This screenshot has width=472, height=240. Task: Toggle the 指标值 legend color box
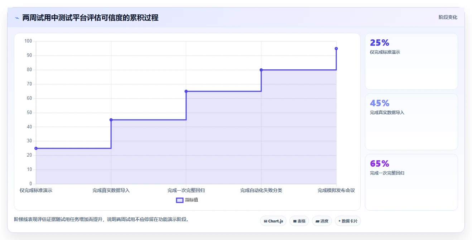[x=180, y=200]
